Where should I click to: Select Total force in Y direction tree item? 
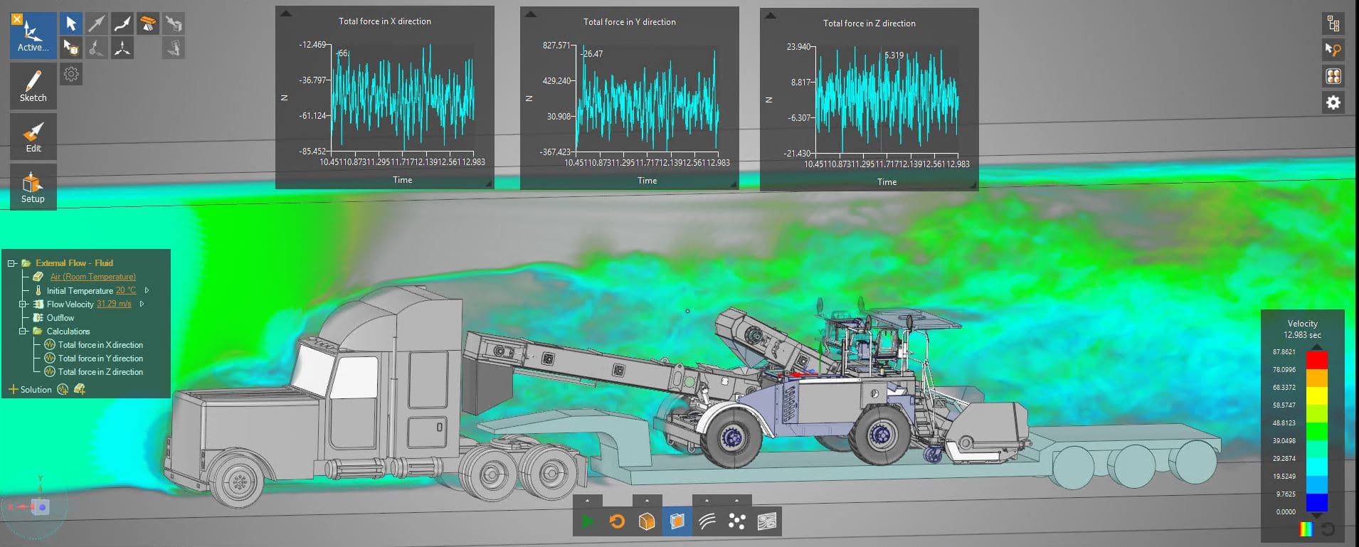tap(100, 359)
